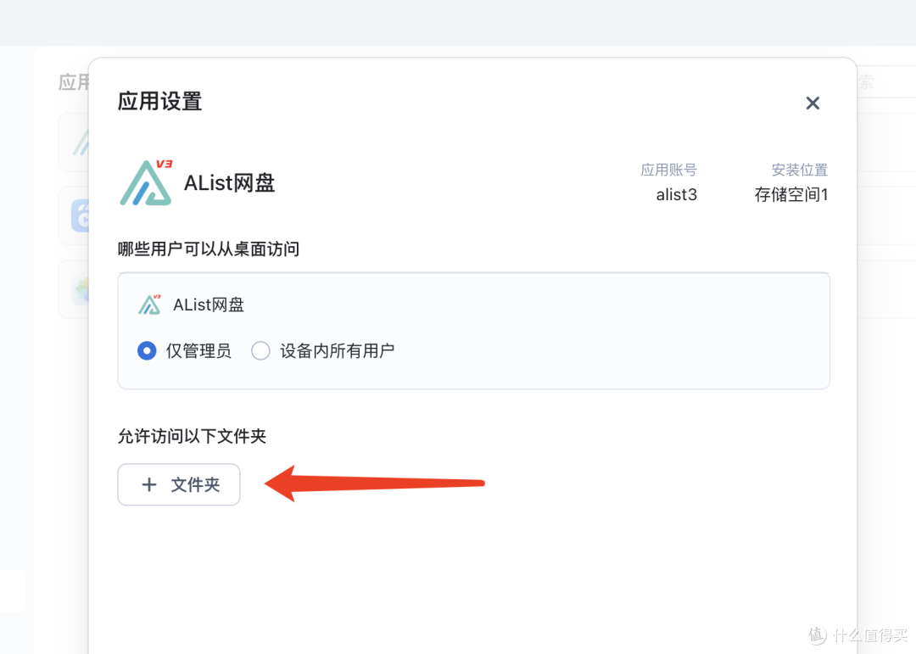Select the 设备内所有用户 radio button
Image resolution: width=916 pixels, height=654 pixels.
(x=260, y=350)
